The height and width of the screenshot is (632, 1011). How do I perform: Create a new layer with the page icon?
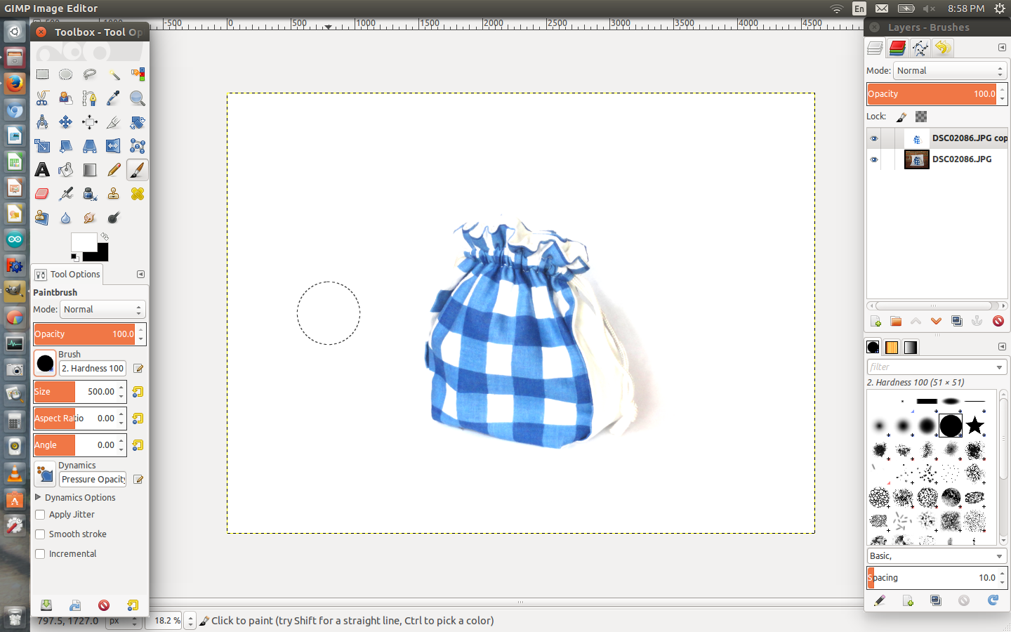(875, 321)
